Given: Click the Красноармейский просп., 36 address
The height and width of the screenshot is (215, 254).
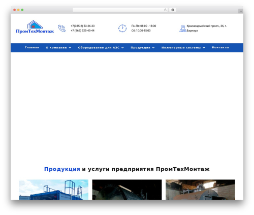Looking at the screenshot, I should (207, 28).
